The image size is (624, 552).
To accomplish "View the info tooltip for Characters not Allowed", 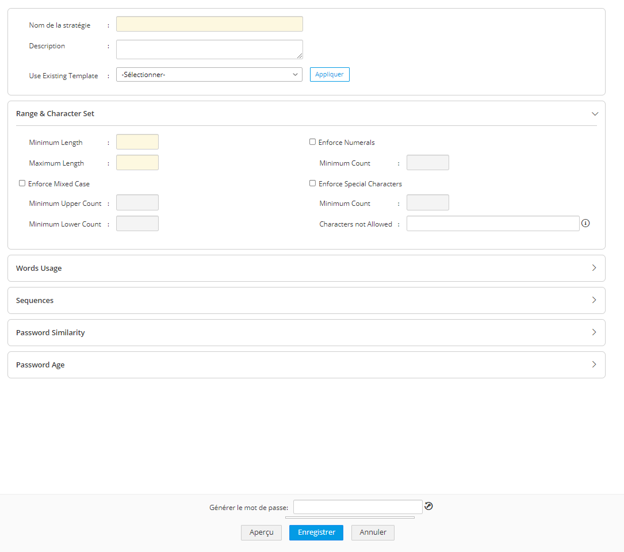I will pyautogui.click(x=585, y=223).
